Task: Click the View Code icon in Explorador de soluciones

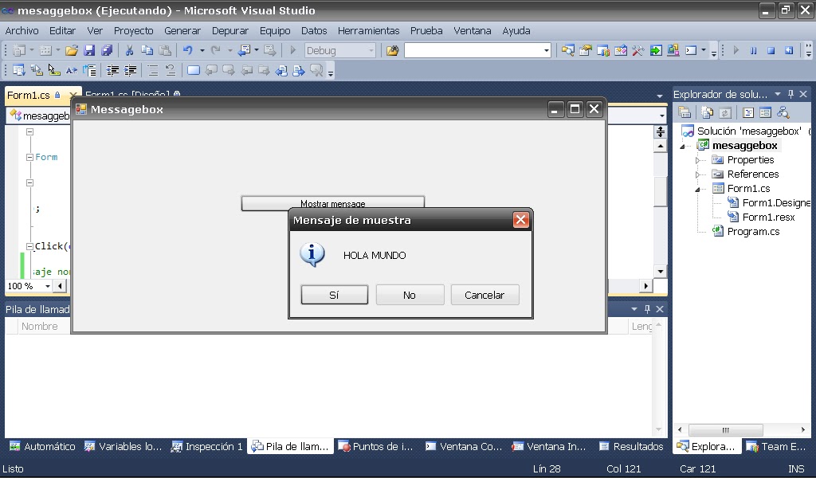Action: 748,112
